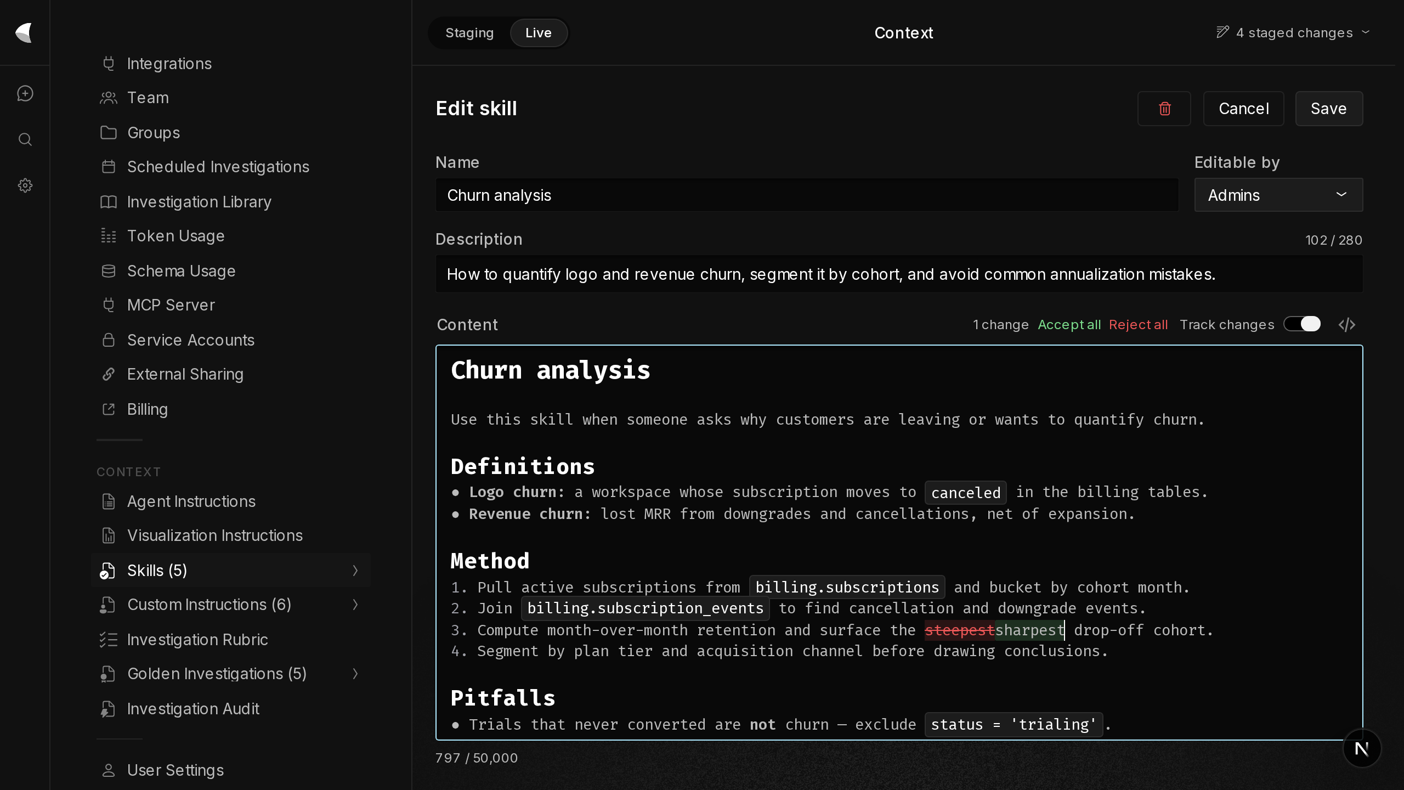Click the pencil icon beside staged changes
The height and width of the screenshot is (790, 1404).
1222,32
